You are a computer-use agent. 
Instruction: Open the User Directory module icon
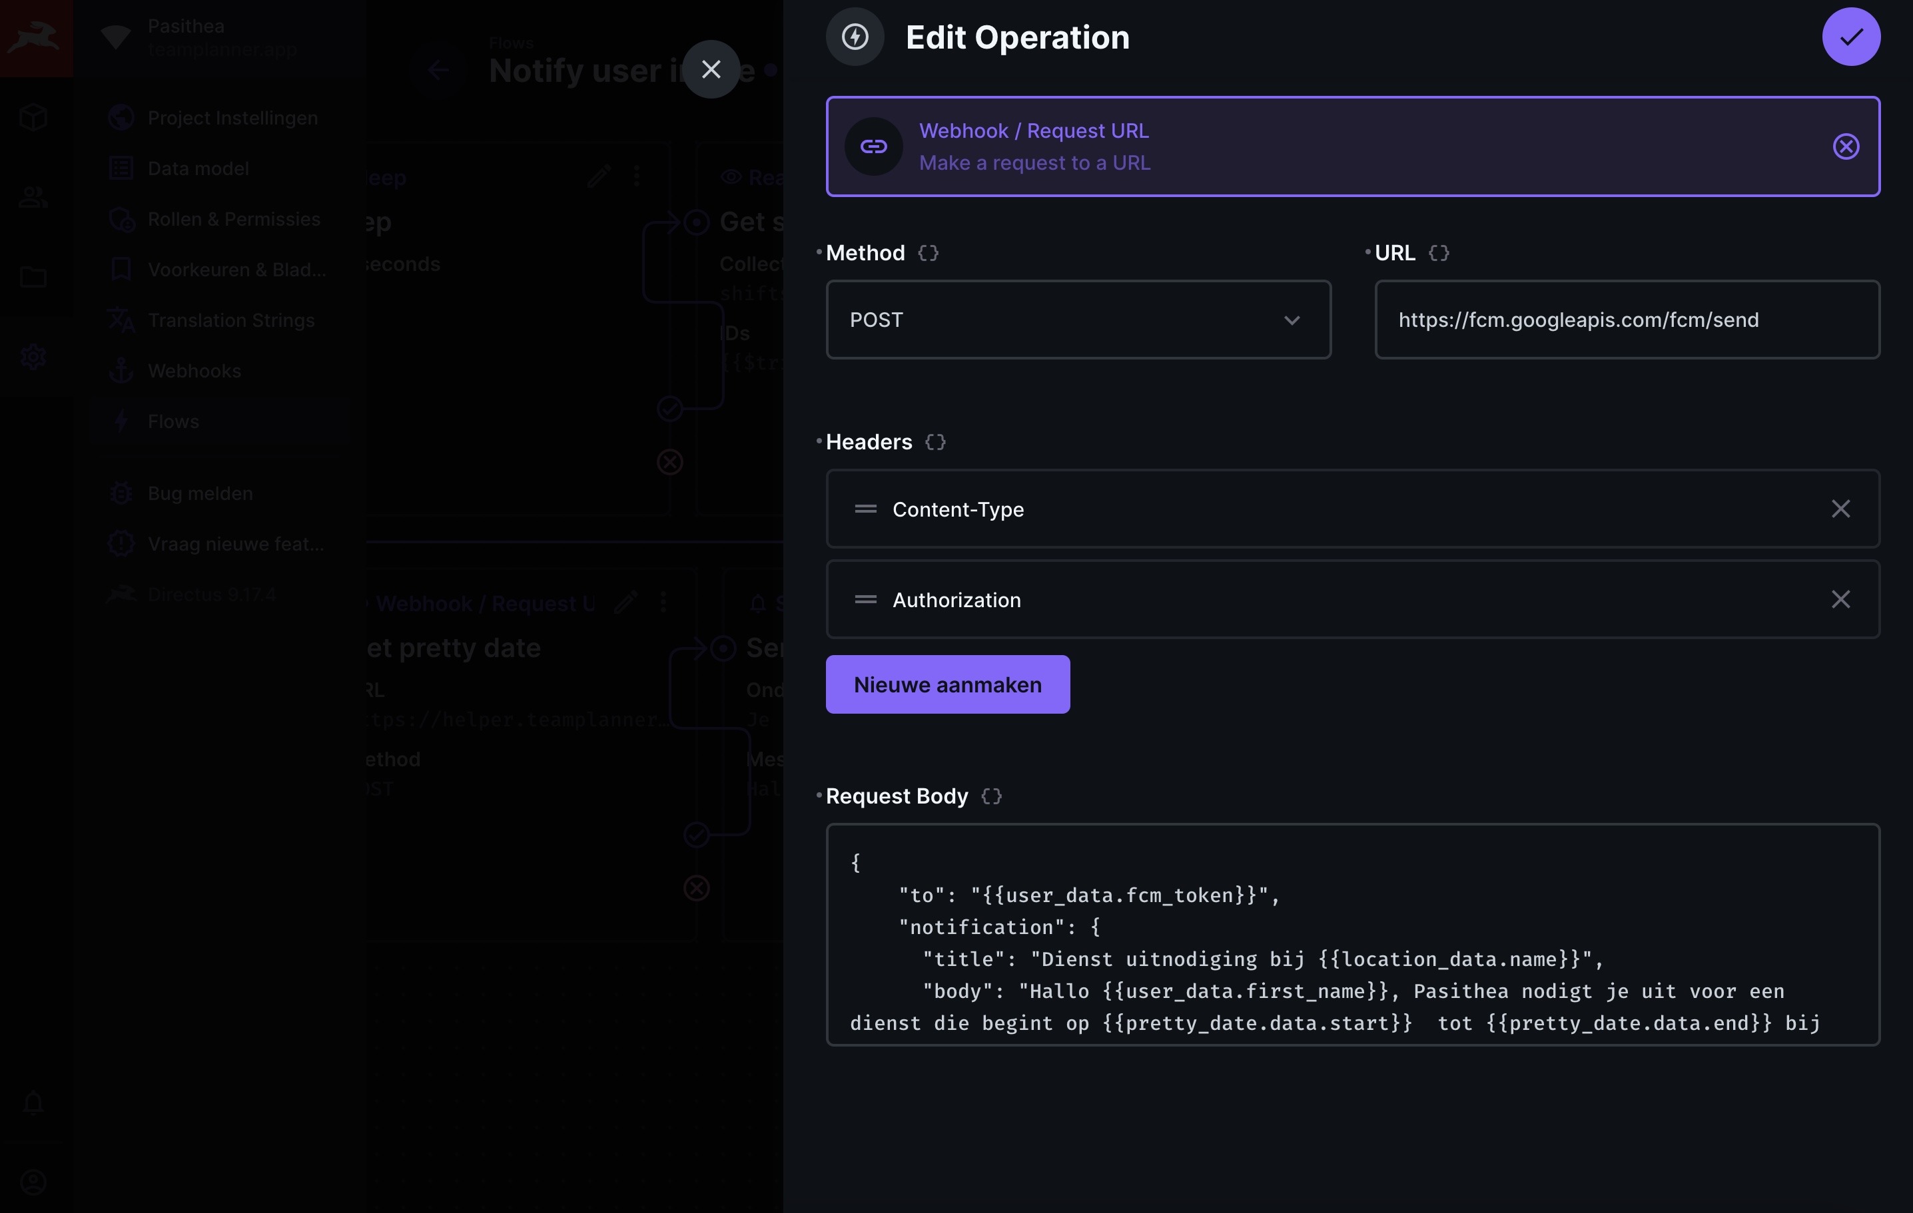tap(33, 197)
